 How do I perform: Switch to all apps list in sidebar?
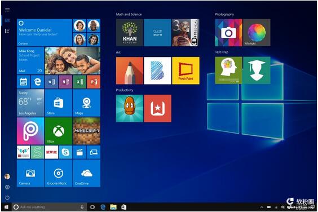(x=7, y=31)
